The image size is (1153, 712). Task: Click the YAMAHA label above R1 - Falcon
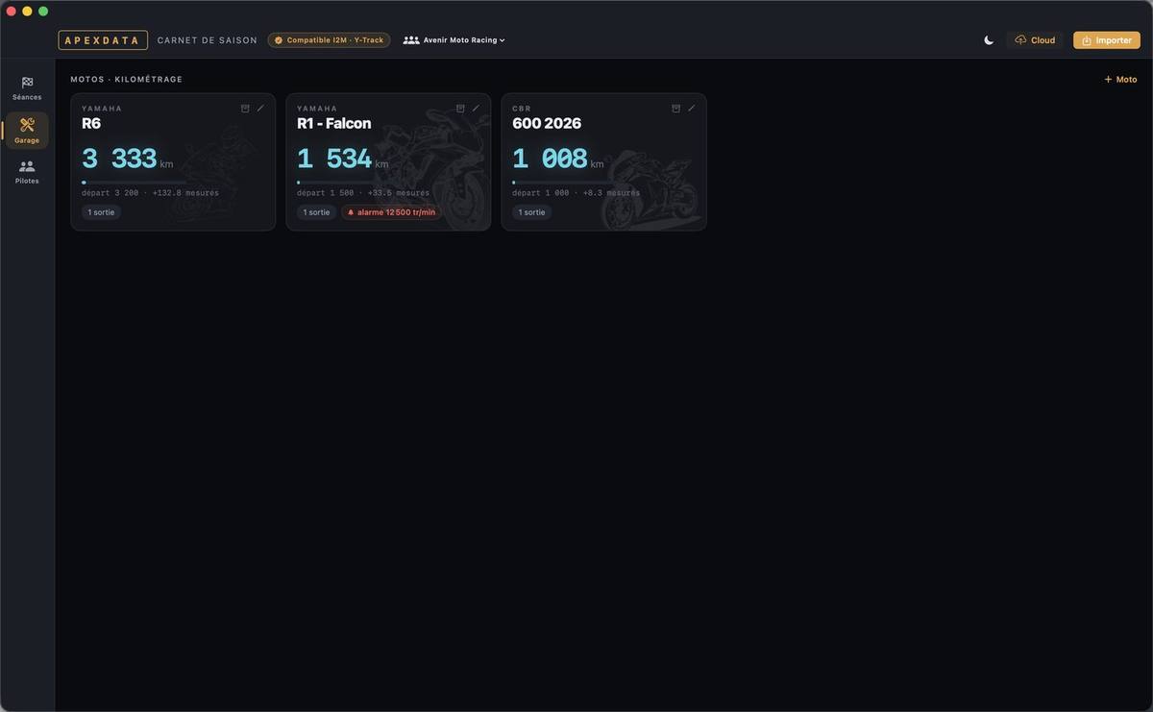(317, 109)
